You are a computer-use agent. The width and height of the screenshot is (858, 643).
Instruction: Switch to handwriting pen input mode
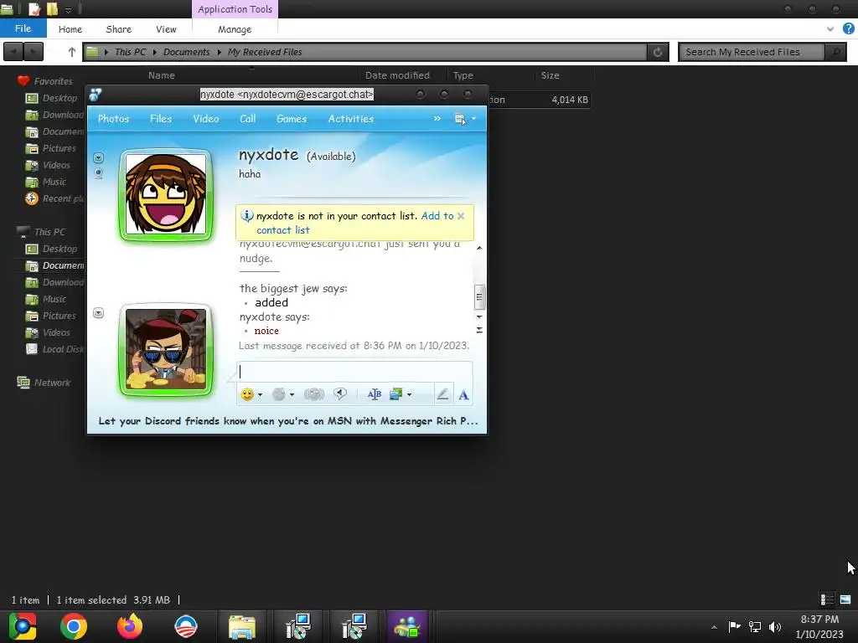442,394
